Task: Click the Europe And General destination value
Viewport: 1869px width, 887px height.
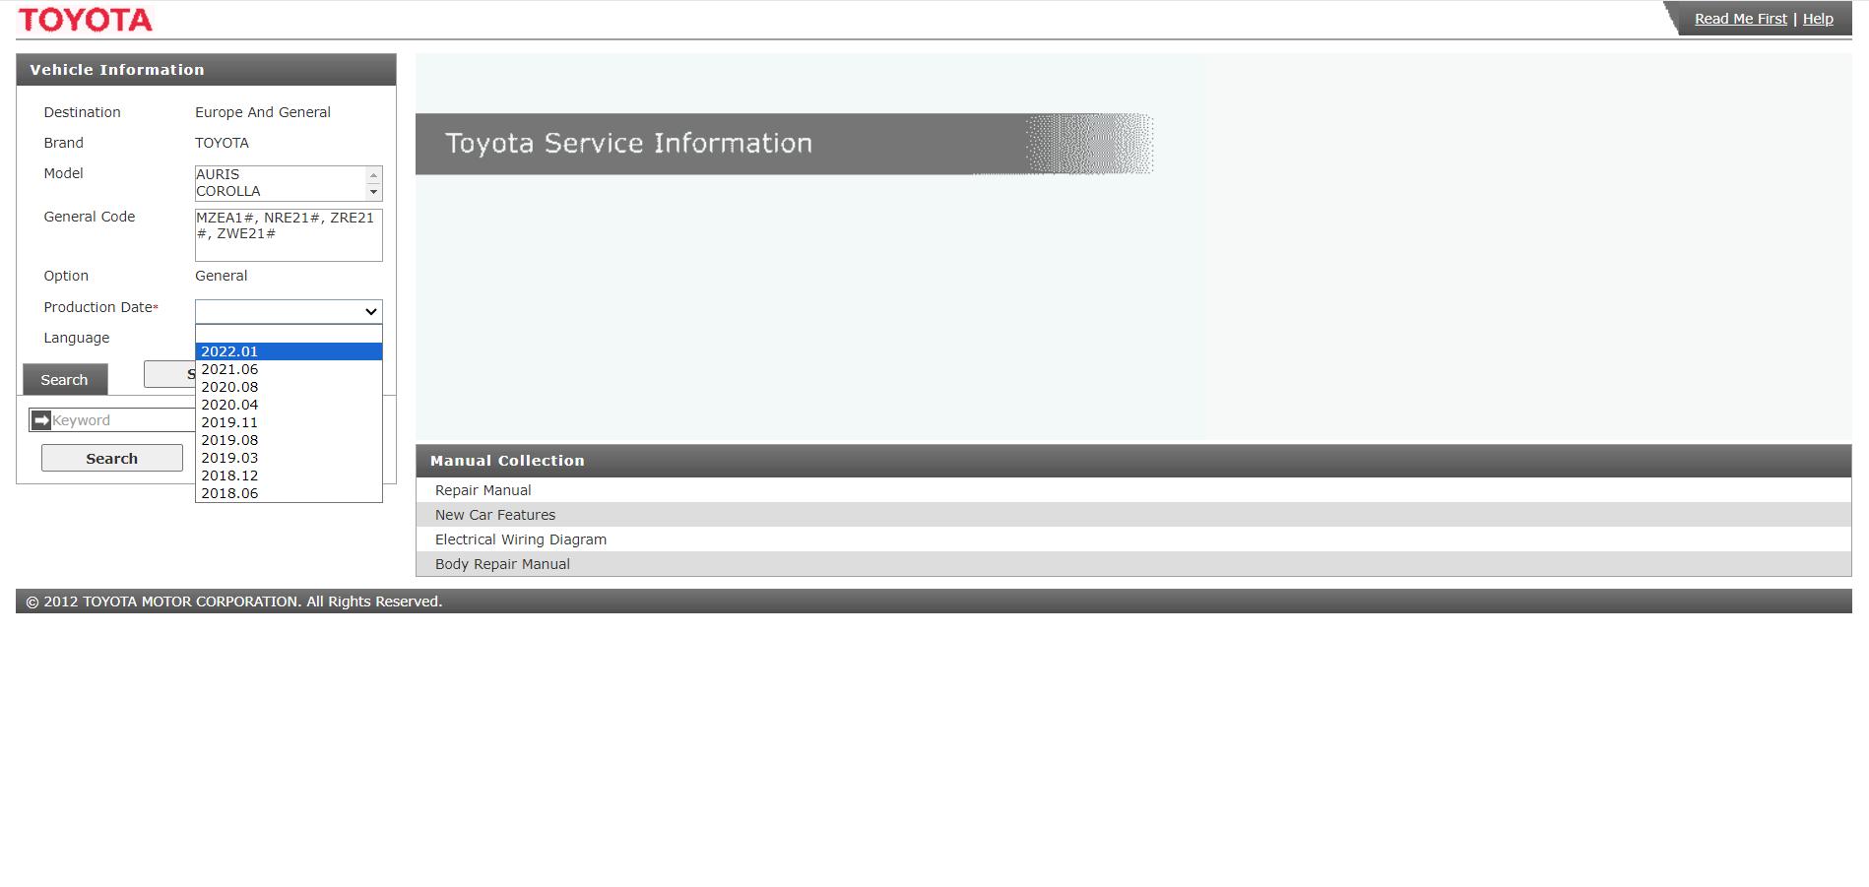Action: pyautogui.click(x=263, y=112)
